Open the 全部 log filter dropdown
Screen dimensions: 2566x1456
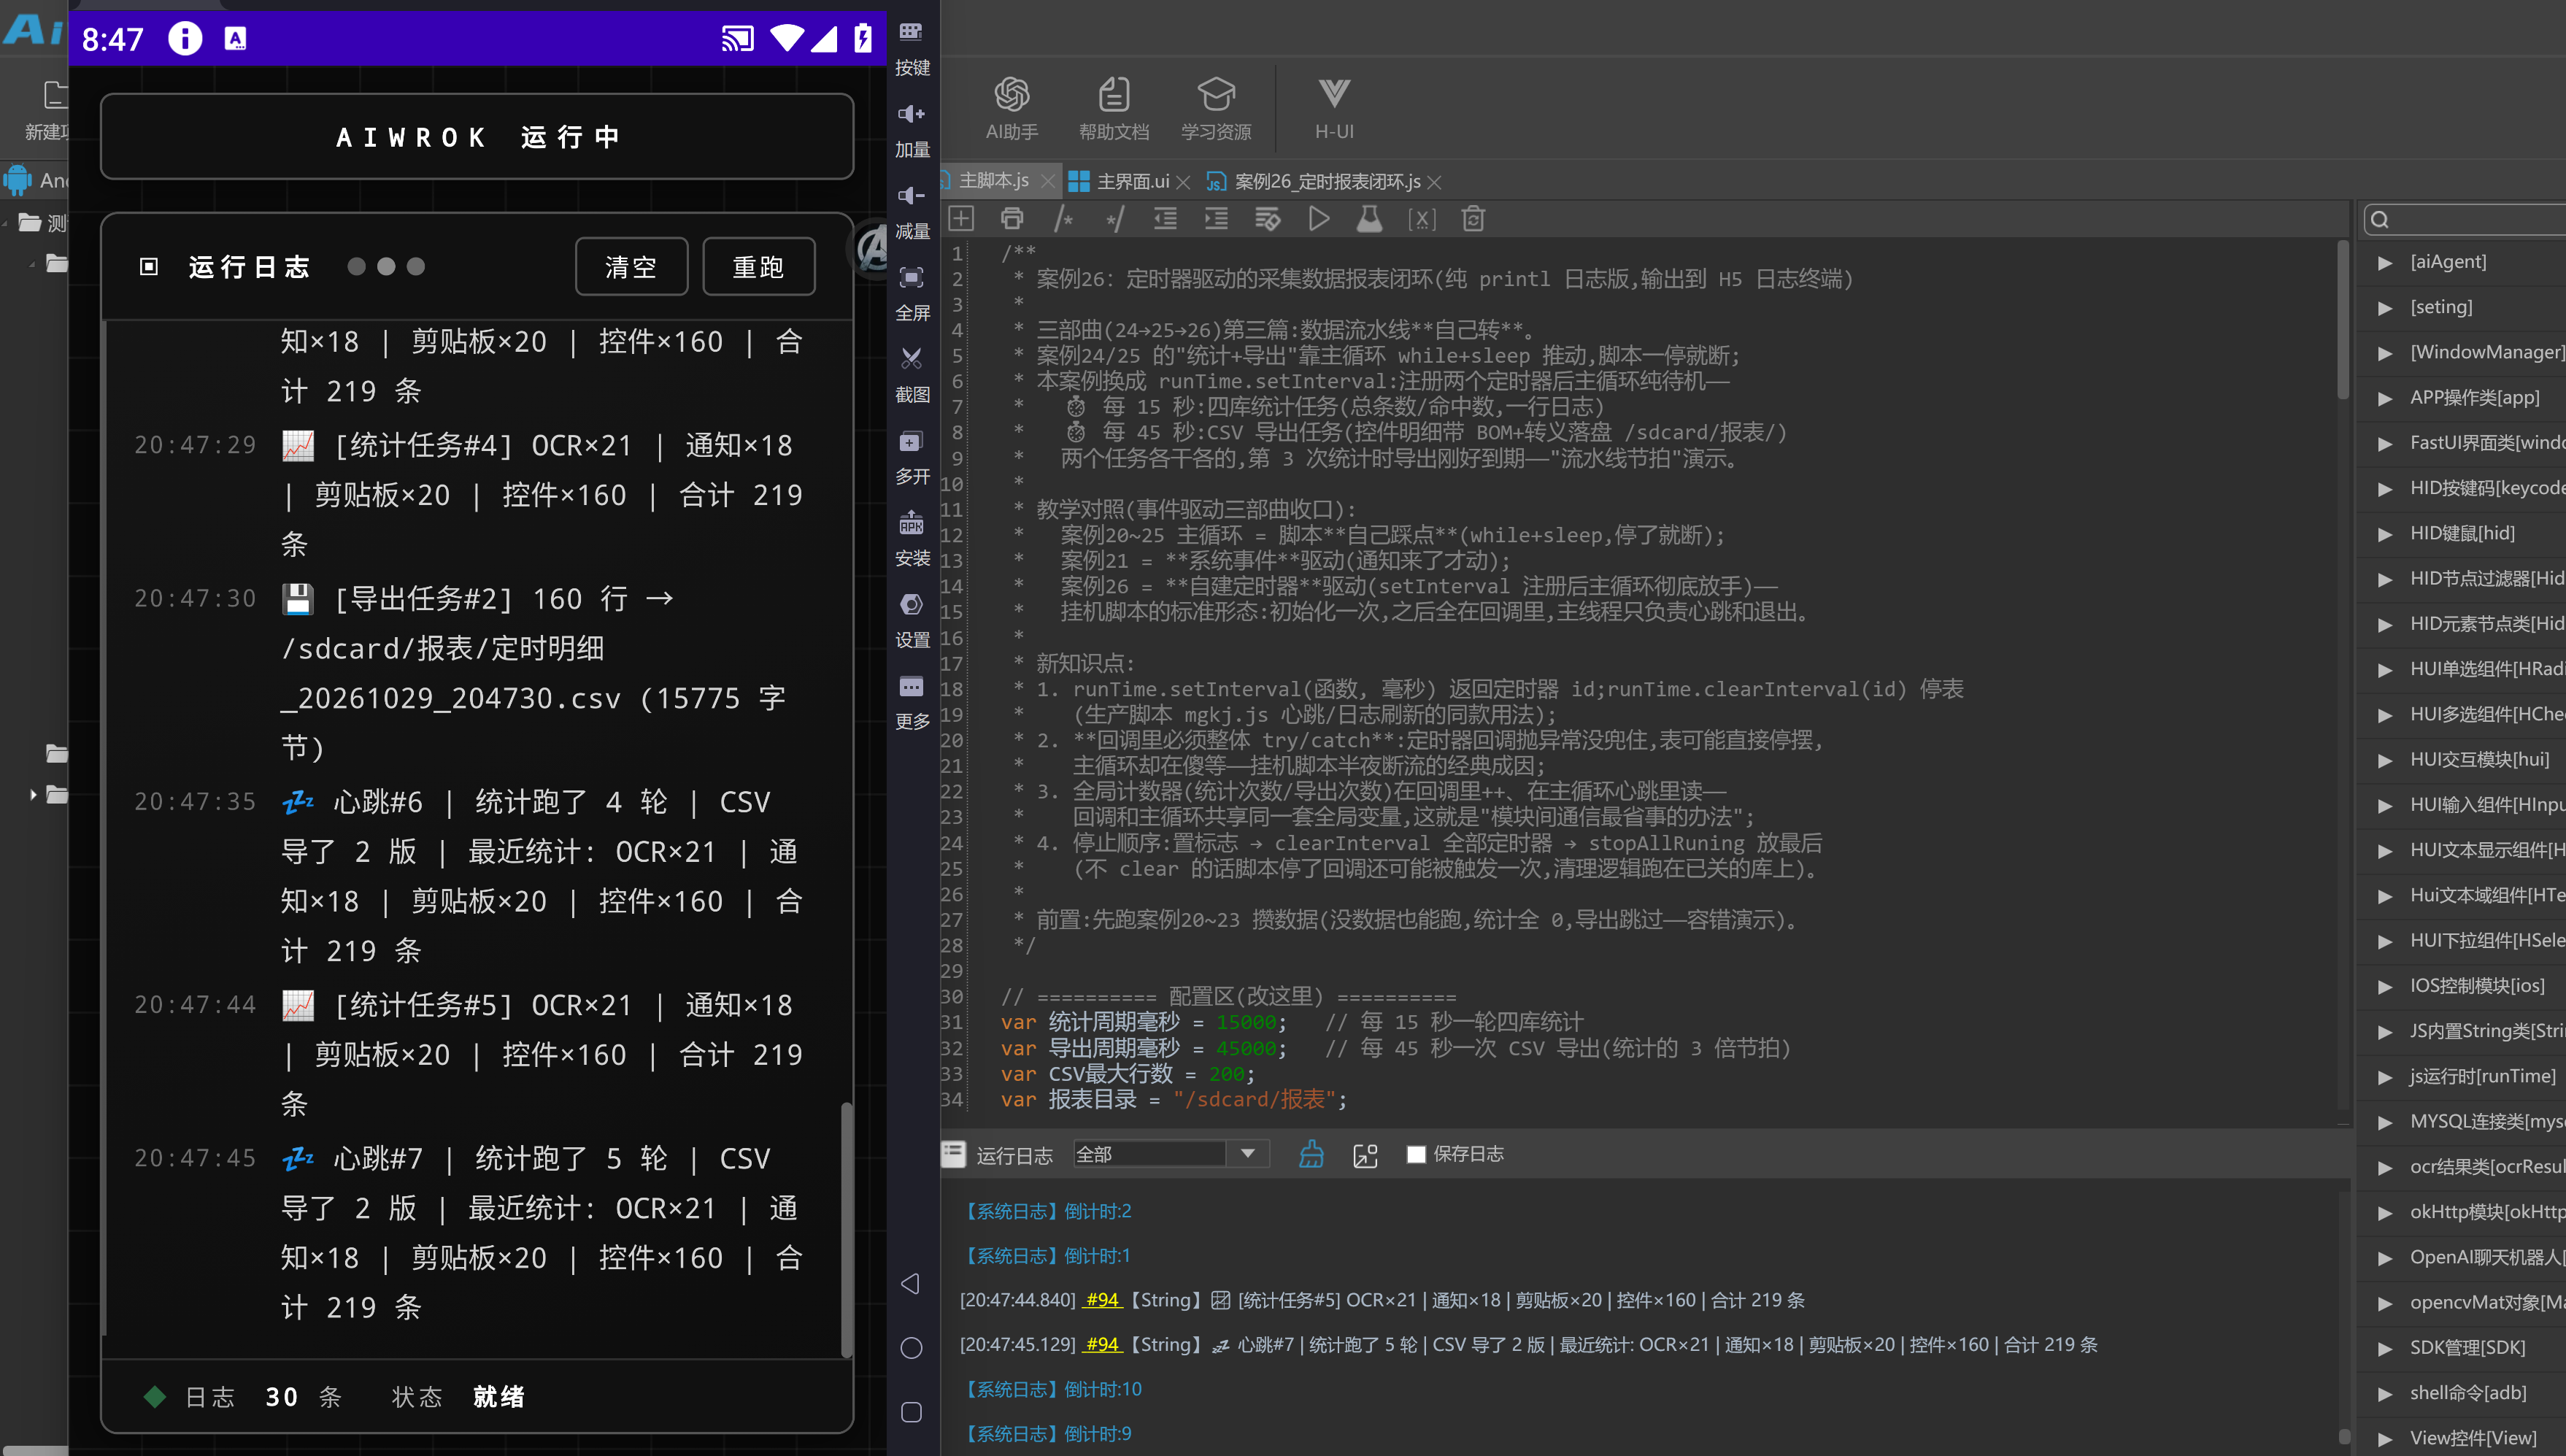[x=1170, y=1154]
